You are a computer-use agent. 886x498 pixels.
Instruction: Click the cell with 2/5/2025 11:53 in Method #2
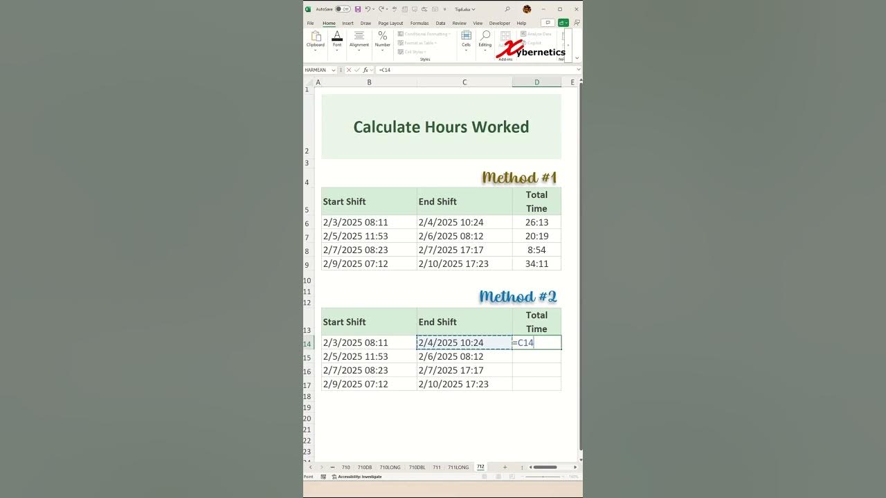[369, 357]
